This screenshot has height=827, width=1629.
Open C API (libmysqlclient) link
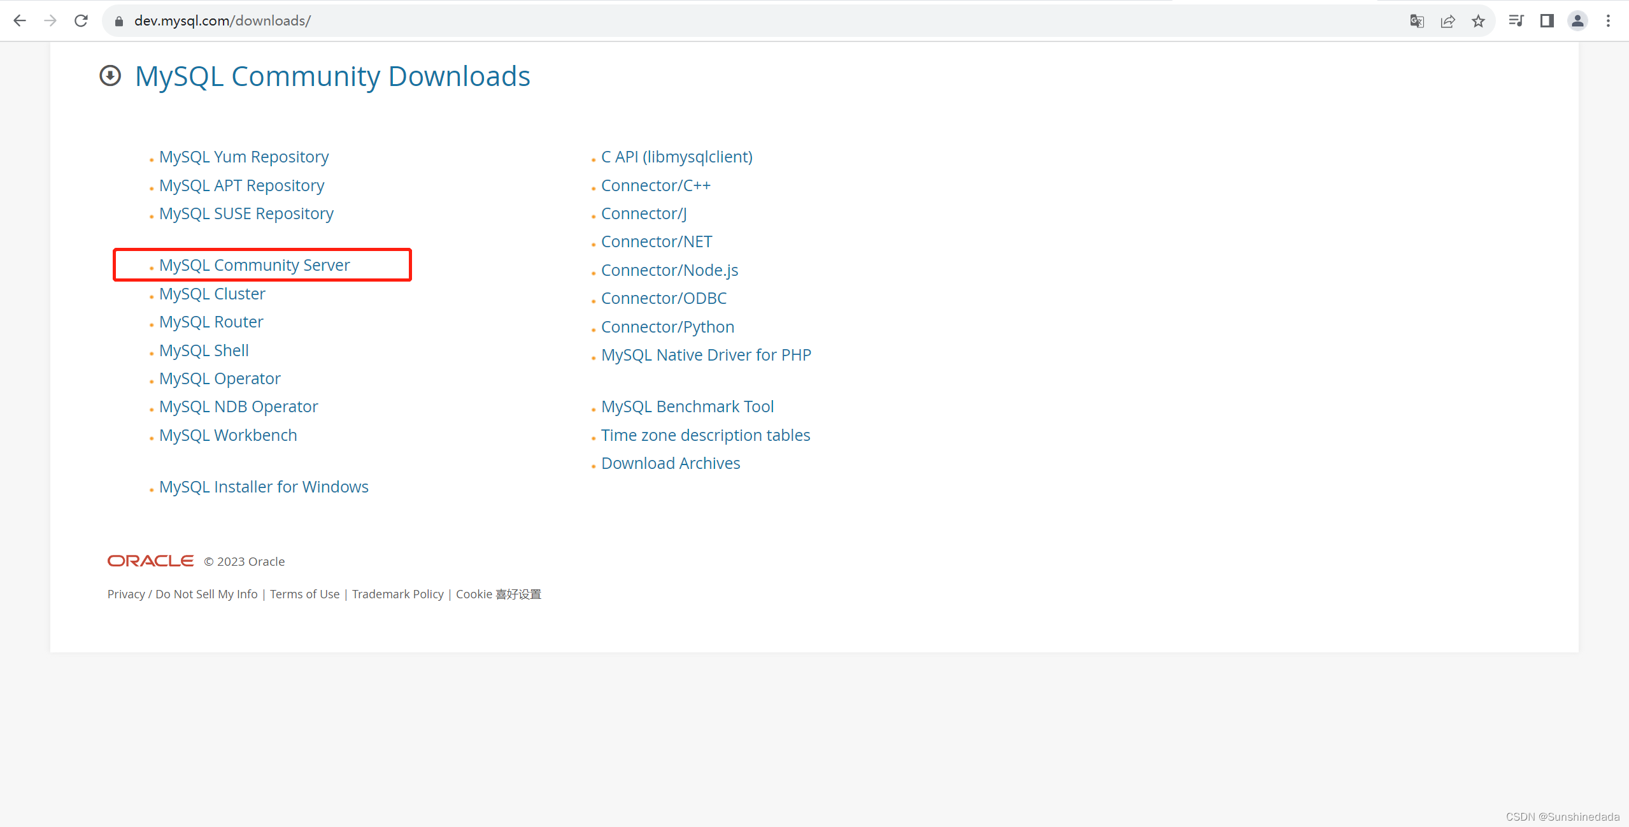pyautogui.click(x=677, y=157)
